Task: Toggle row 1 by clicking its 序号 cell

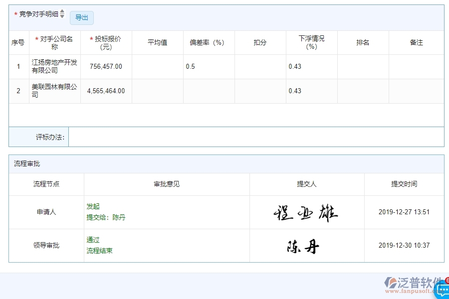Action: click(18, 66)
